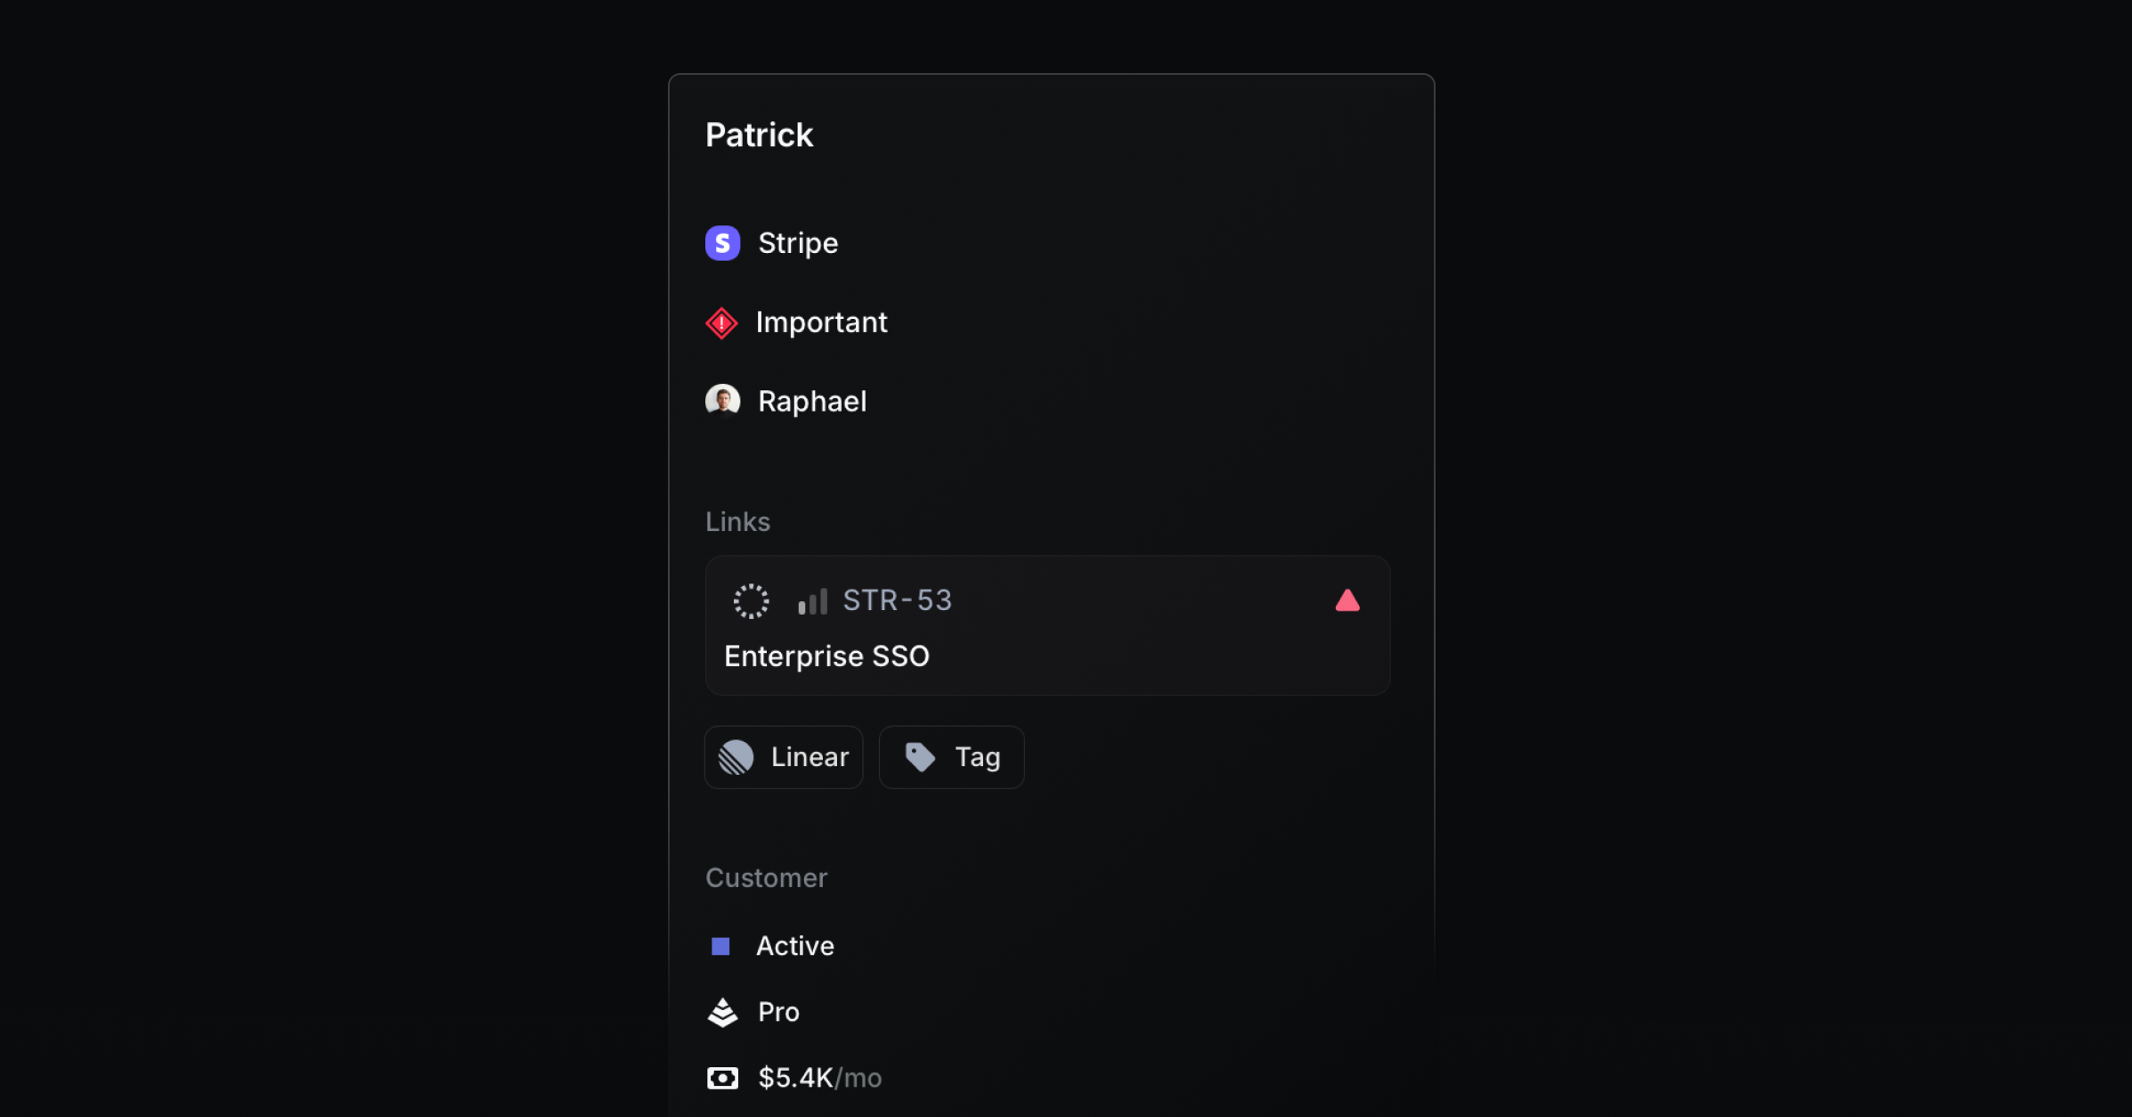
Task: Click the tag icon in the Tag button
Action: tap(920, 757)
